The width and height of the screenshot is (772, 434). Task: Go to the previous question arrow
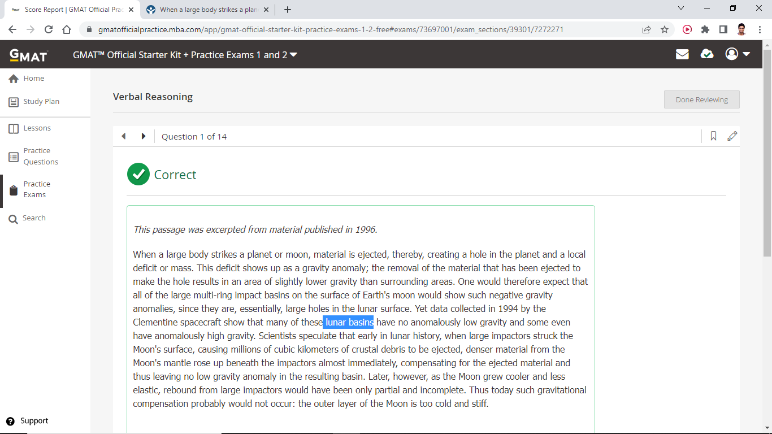(124, 136)
